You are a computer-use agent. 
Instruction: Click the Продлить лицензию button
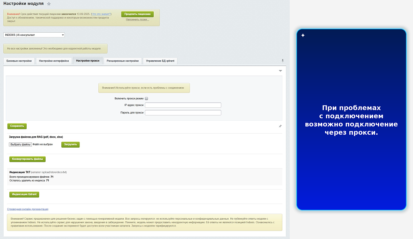point(138,14)
